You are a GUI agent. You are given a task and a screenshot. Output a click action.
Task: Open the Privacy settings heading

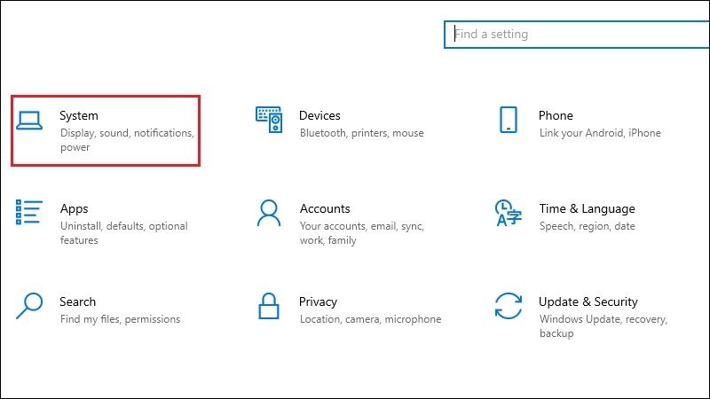318,302
